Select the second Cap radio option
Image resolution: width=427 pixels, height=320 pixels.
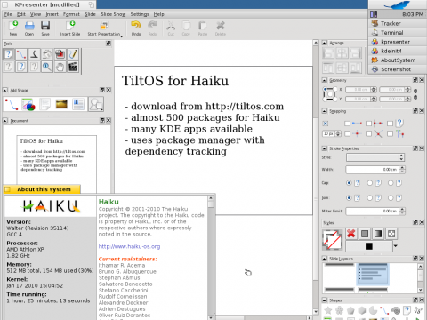(370, 183)
